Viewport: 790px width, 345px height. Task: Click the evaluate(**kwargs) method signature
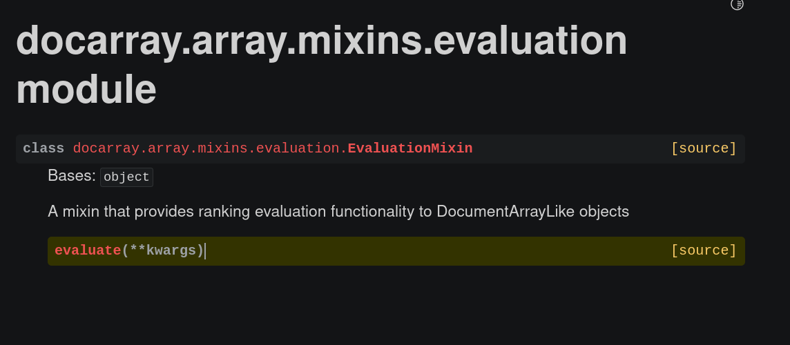(x=129, y=251)
